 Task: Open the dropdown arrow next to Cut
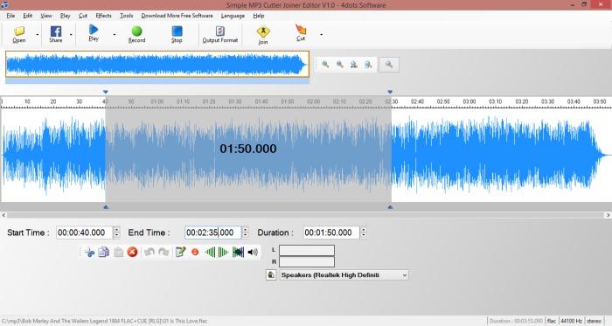click(x=321, y=34)
